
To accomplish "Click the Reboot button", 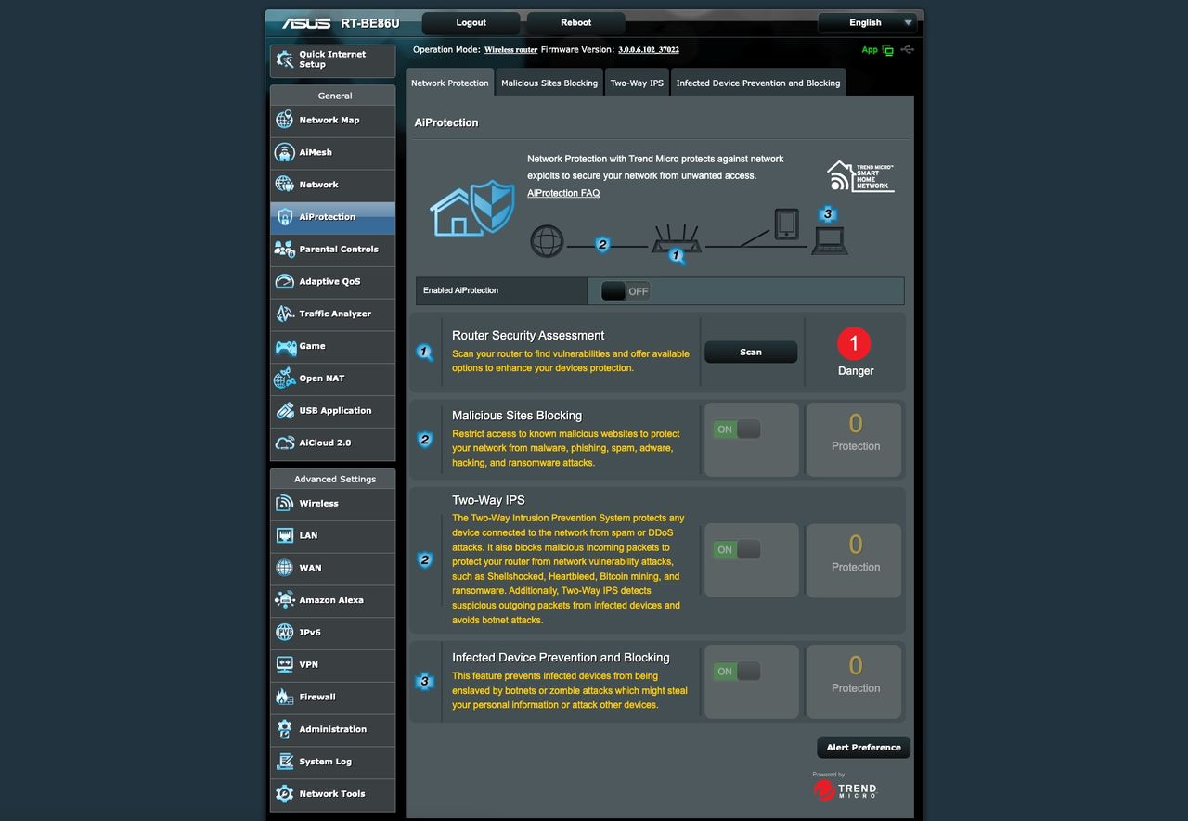I will 575,22.
